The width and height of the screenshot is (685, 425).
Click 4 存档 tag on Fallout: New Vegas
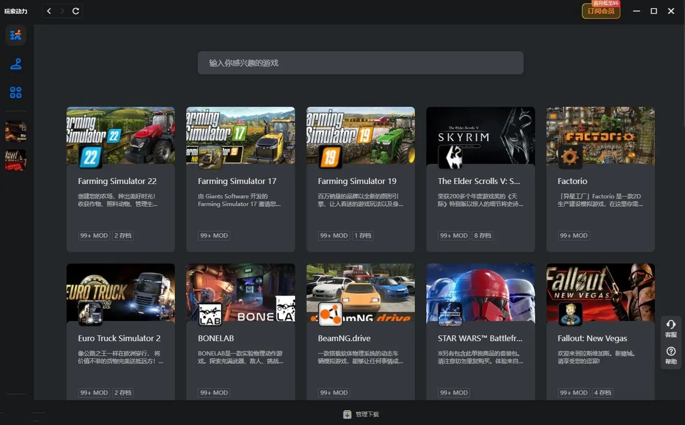tap(603, 392)
